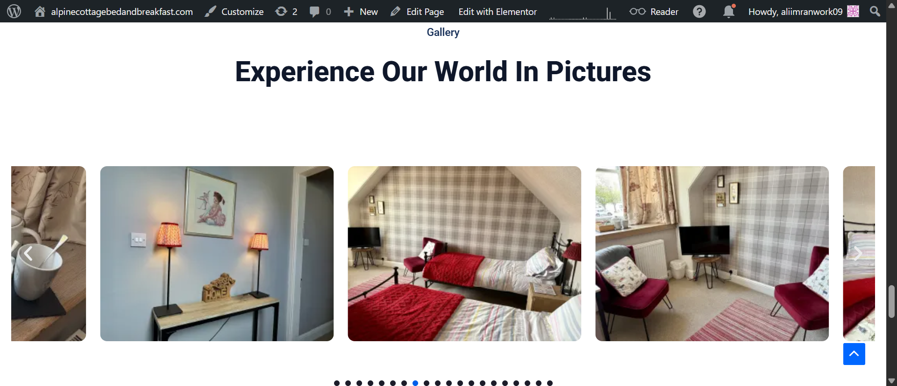Click the updates circular arrows icon

click(281, 11)
